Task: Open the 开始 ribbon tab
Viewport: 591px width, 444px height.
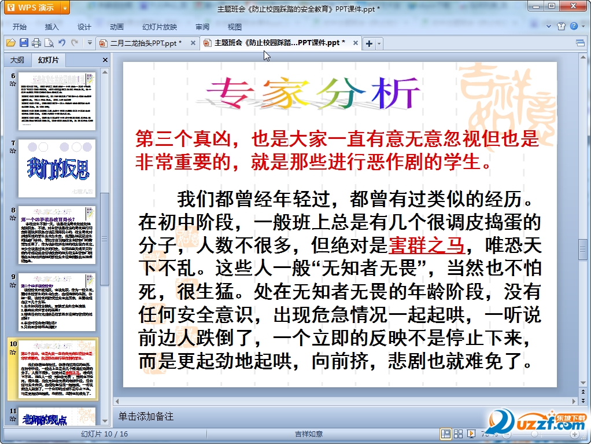Action: click(x=19, y=27)
